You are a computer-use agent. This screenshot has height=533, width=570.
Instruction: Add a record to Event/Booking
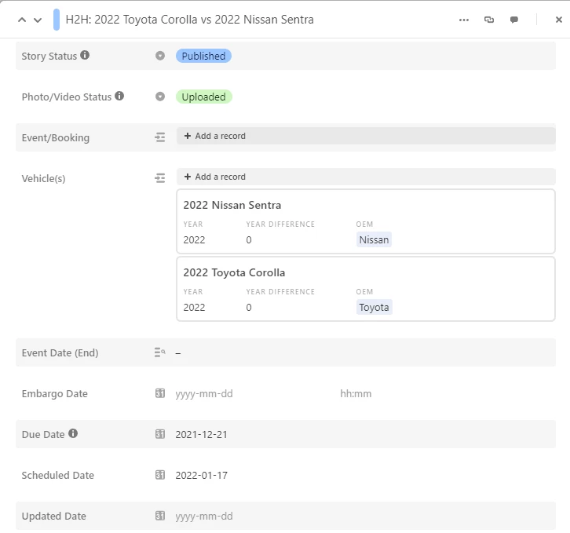[366, 136]
